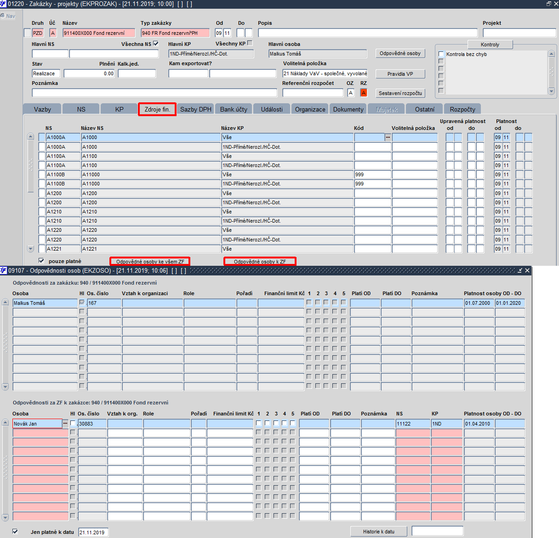
Task: Click the Historie k datu button
Action: (379, 532)
